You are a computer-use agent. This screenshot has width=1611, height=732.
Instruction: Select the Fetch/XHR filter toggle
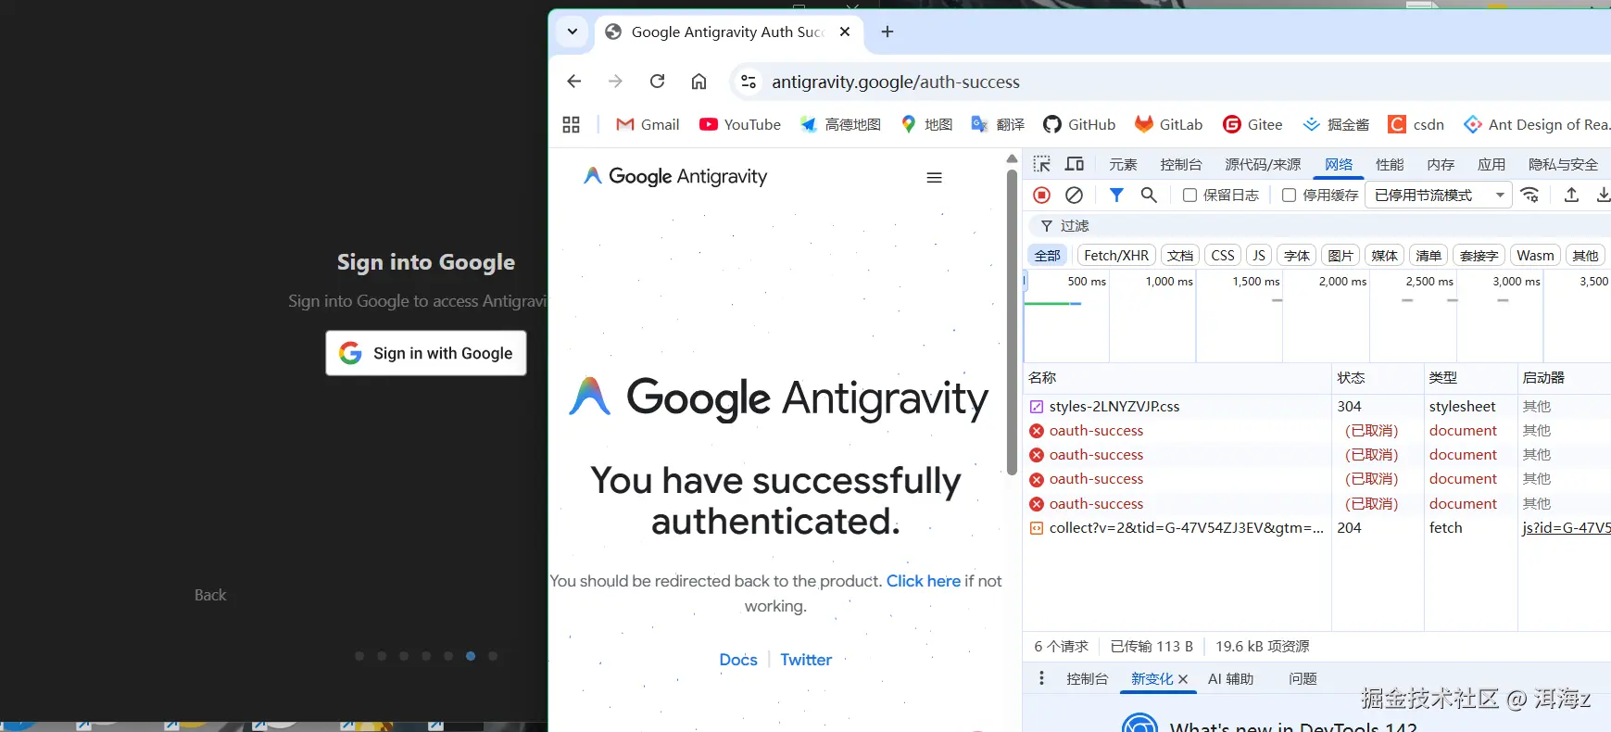(x=1115, y=256)
